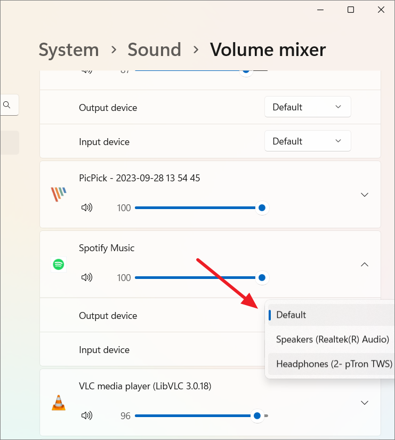Mute VLC media player using its speaker icon
Screen dimensions: 395x440
pyautogui.click(x=86, y=415)
